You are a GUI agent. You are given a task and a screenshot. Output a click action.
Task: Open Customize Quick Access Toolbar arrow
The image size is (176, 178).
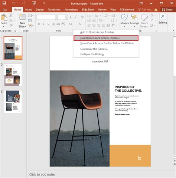[44, 3]
